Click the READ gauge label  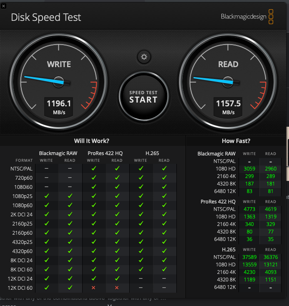tap(228, 64)
